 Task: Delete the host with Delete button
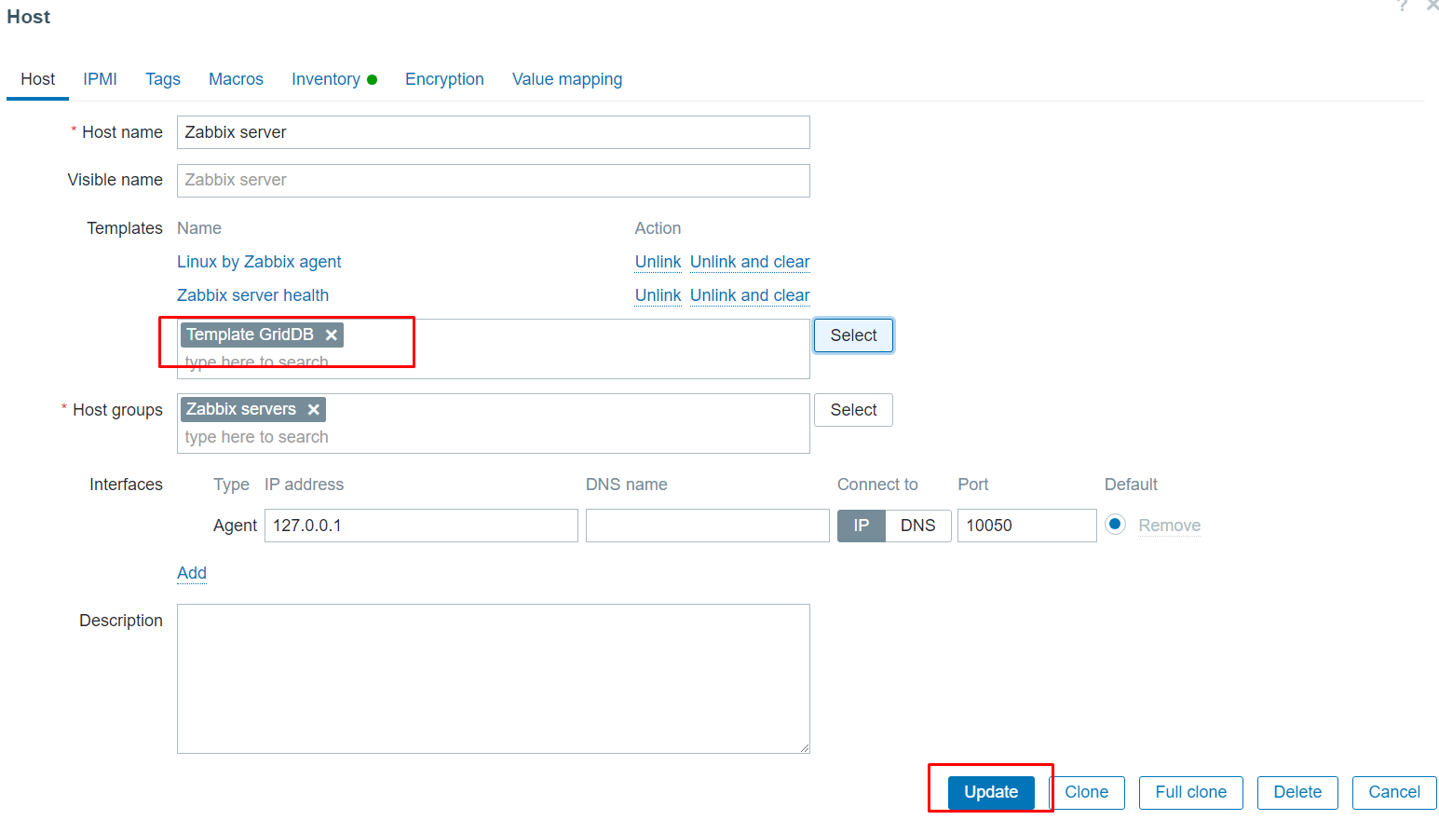tap(1296, 792)
